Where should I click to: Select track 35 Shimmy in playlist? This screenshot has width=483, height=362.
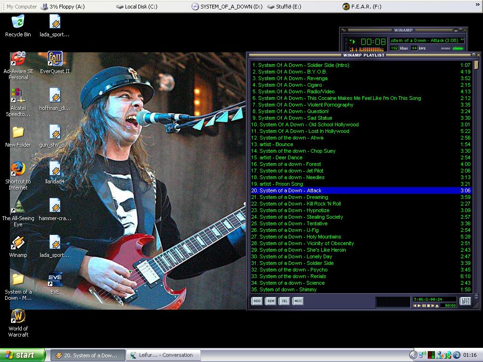pos(361,289)
